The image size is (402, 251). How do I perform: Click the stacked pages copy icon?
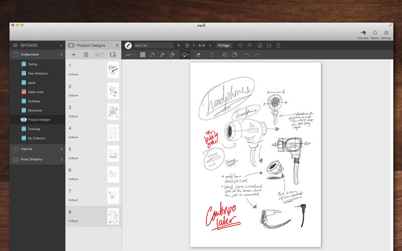234,55
